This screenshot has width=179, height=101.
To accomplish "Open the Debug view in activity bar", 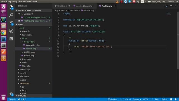I will pyautogui.click(x=11, y=31).
